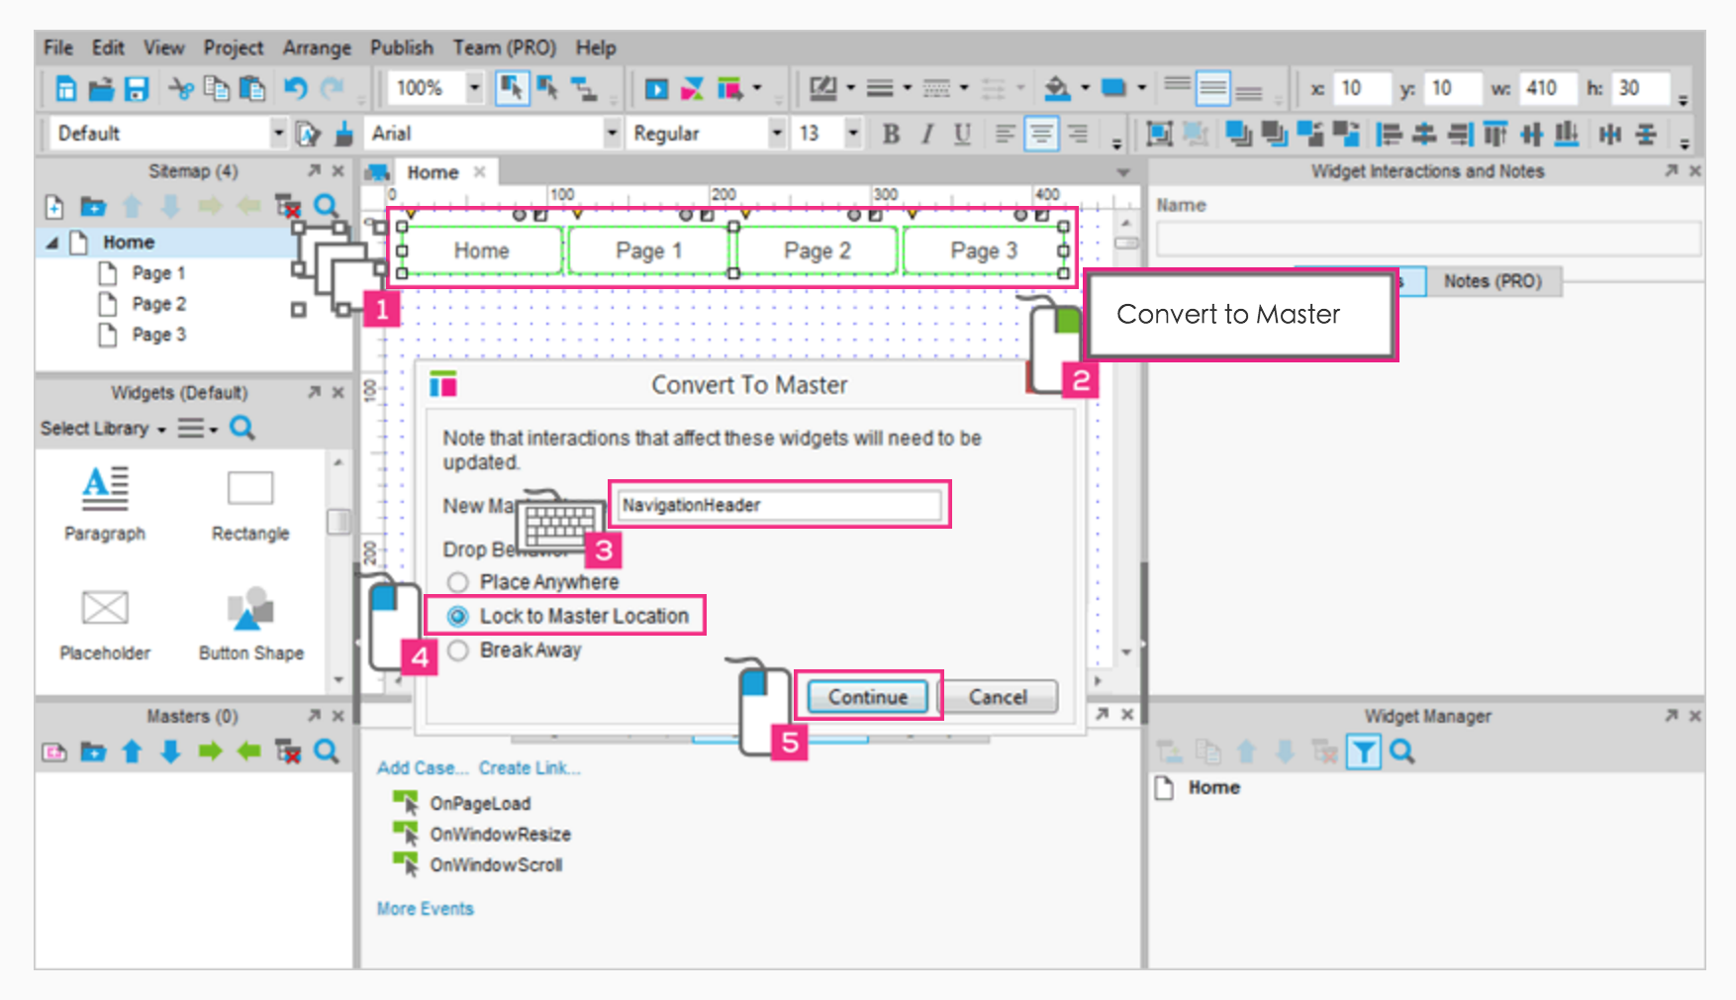Open the Select Library dropdown
The height and width of the screenshot is (1000, 1736).
click(x=103, y=429)
